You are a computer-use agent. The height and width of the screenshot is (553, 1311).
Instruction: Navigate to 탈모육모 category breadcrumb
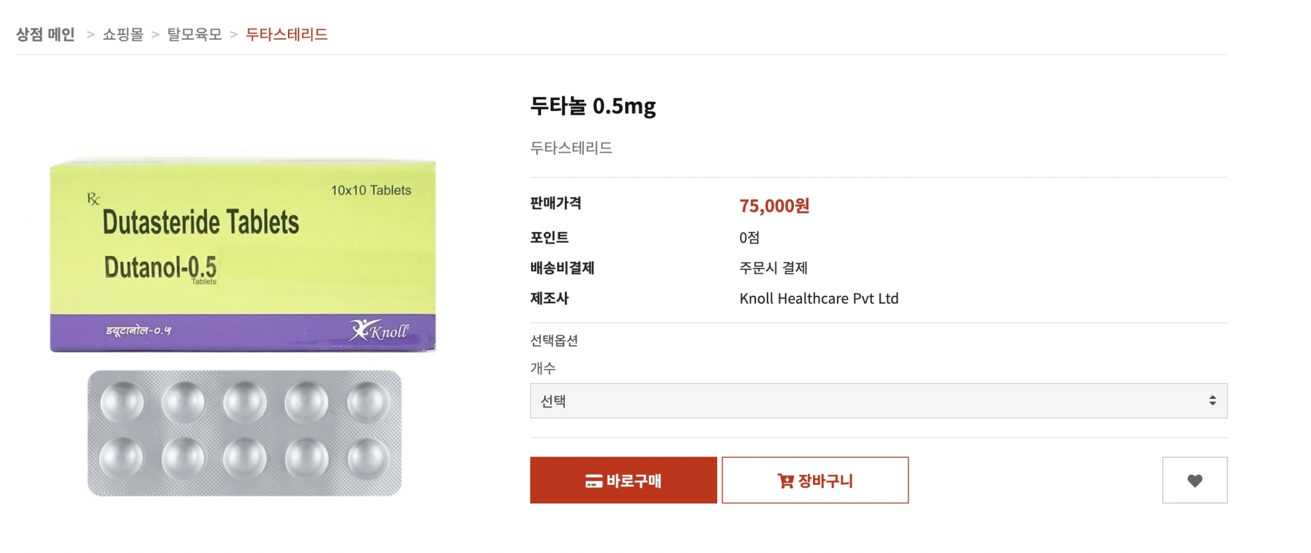point(194,34)
